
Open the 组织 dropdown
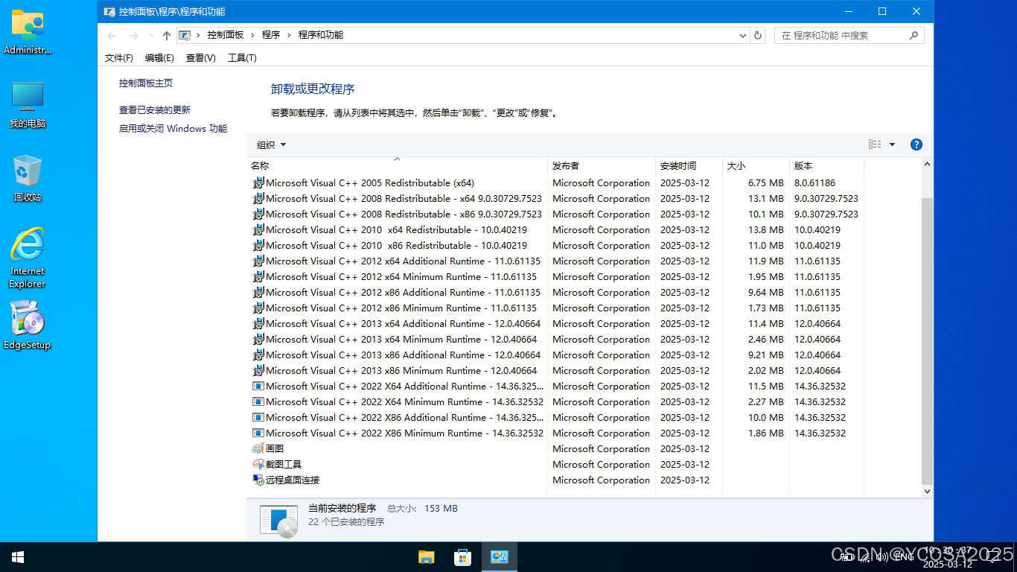[271, 144]
